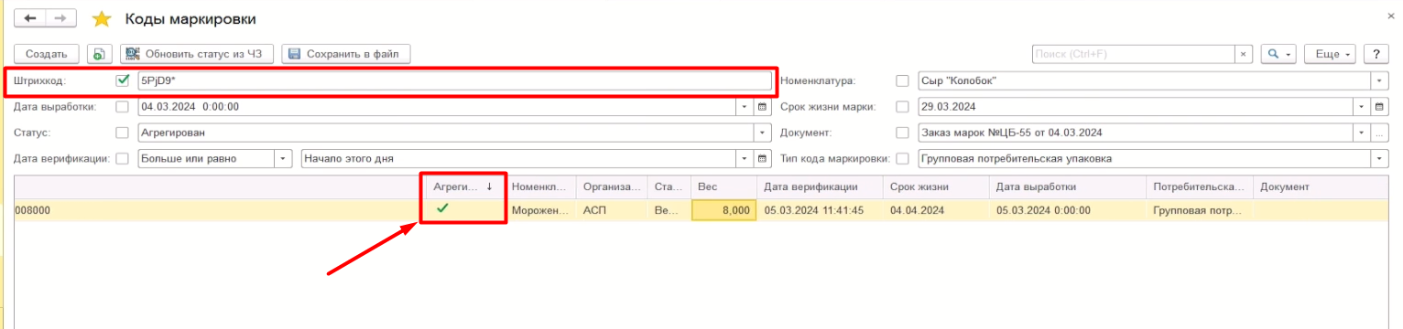Click the Вес column header
Screen dimensions: 1403x329
(x=723, y=186)
